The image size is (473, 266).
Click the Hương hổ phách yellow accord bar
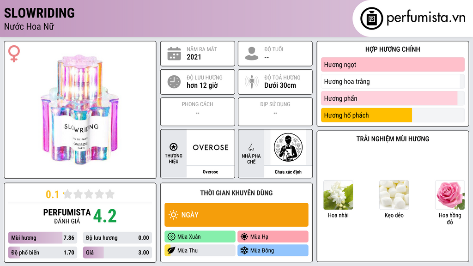pyautogui.click(x=393, y=115)
